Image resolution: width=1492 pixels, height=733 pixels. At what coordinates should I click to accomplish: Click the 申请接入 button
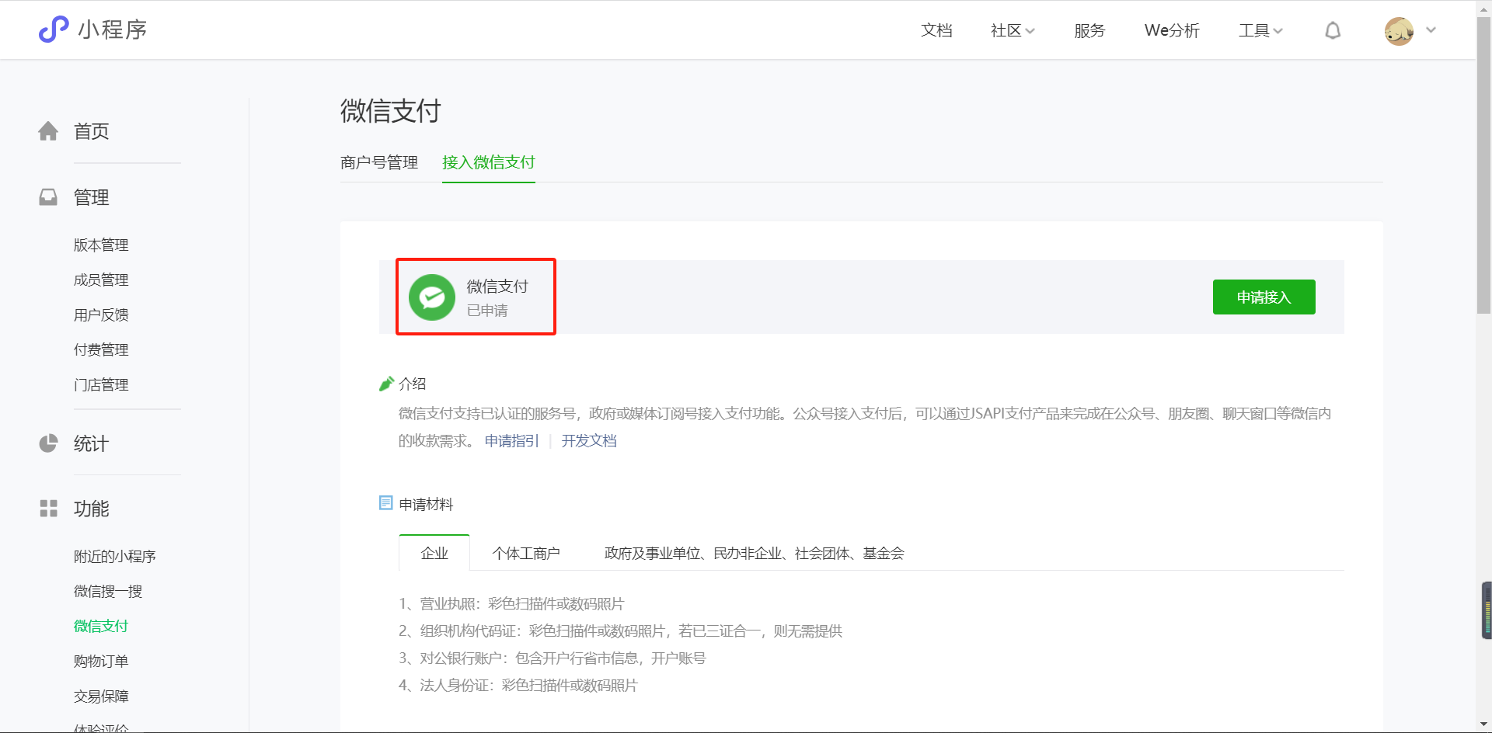click(x=1264, y=297)
